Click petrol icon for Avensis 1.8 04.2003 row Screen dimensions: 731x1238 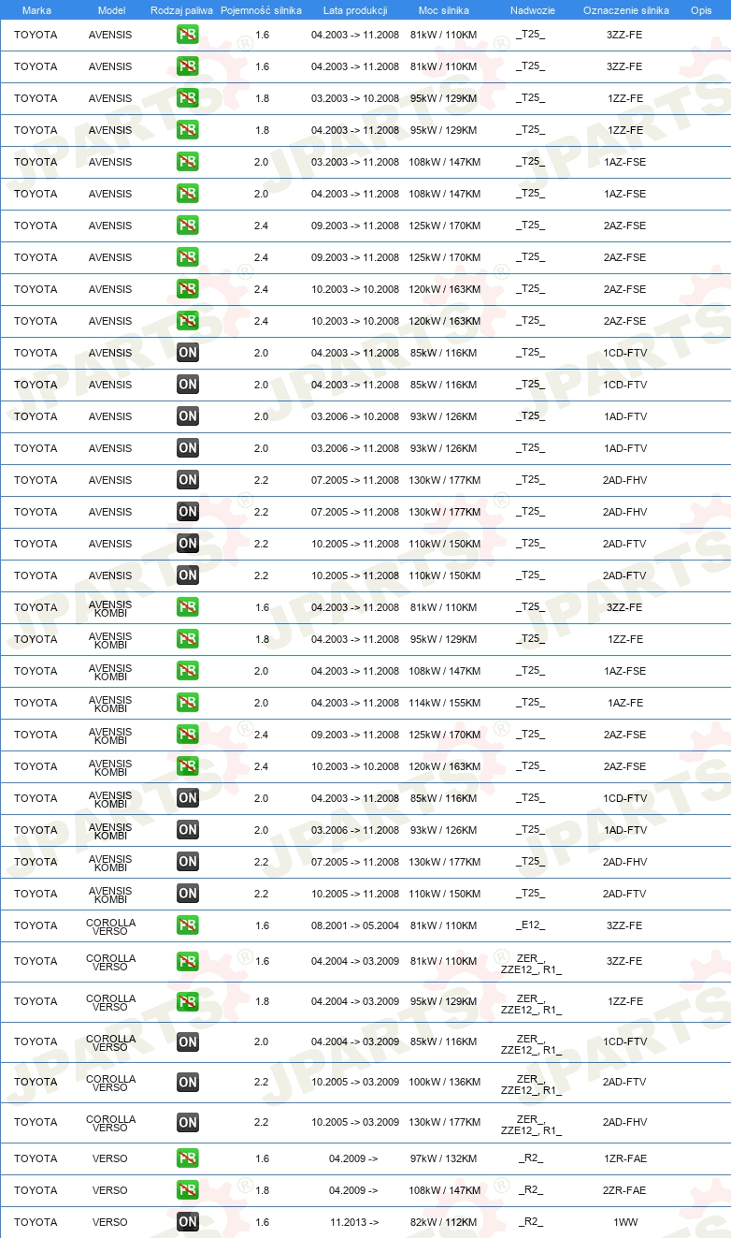pyautogui.click(x=188, y=130)
